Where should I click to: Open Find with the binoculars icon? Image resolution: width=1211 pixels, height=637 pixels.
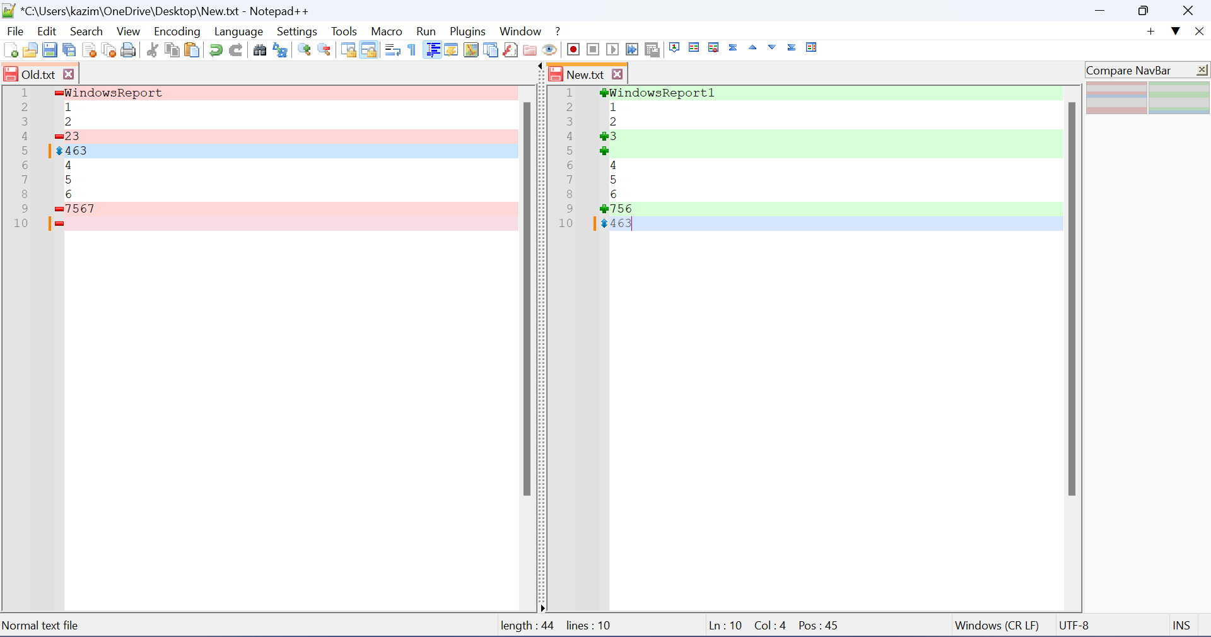tap(259, 50)
